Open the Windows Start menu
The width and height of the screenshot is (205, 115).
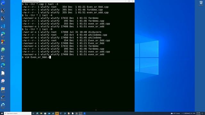point(2,113)
